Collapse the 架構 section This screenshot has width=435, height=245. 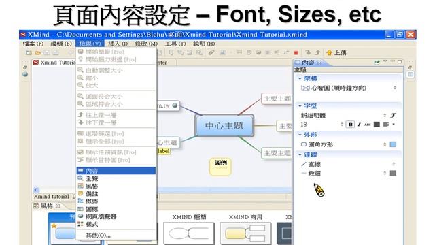(x=300, y=79)
